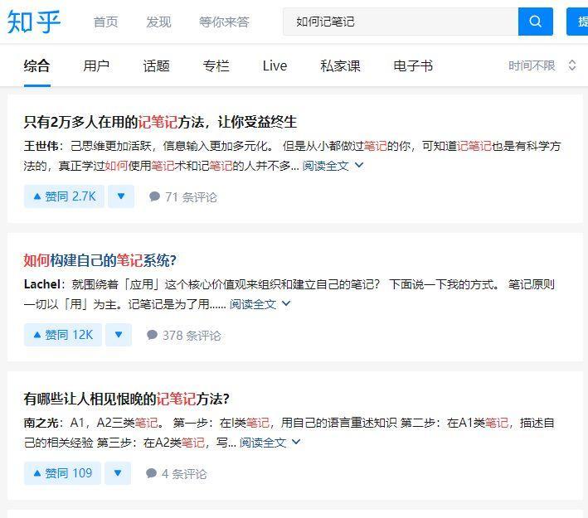
Task: Open 71 条评论 comments
Action: coord(182,196)
